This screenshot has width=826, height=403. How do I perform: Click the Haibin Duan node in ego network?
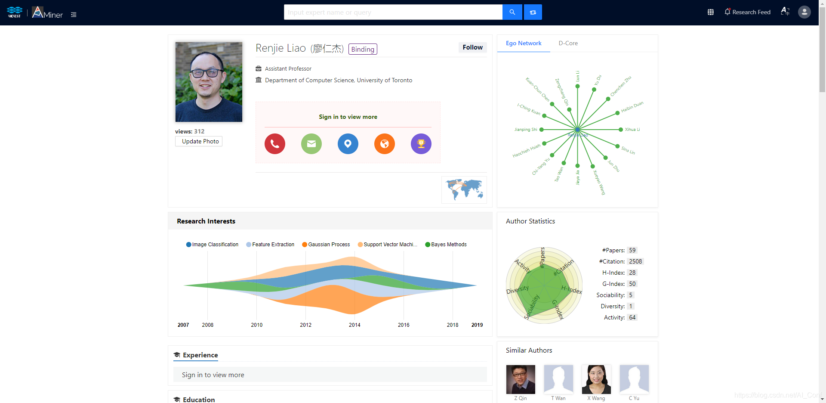(x=616, y=113)
